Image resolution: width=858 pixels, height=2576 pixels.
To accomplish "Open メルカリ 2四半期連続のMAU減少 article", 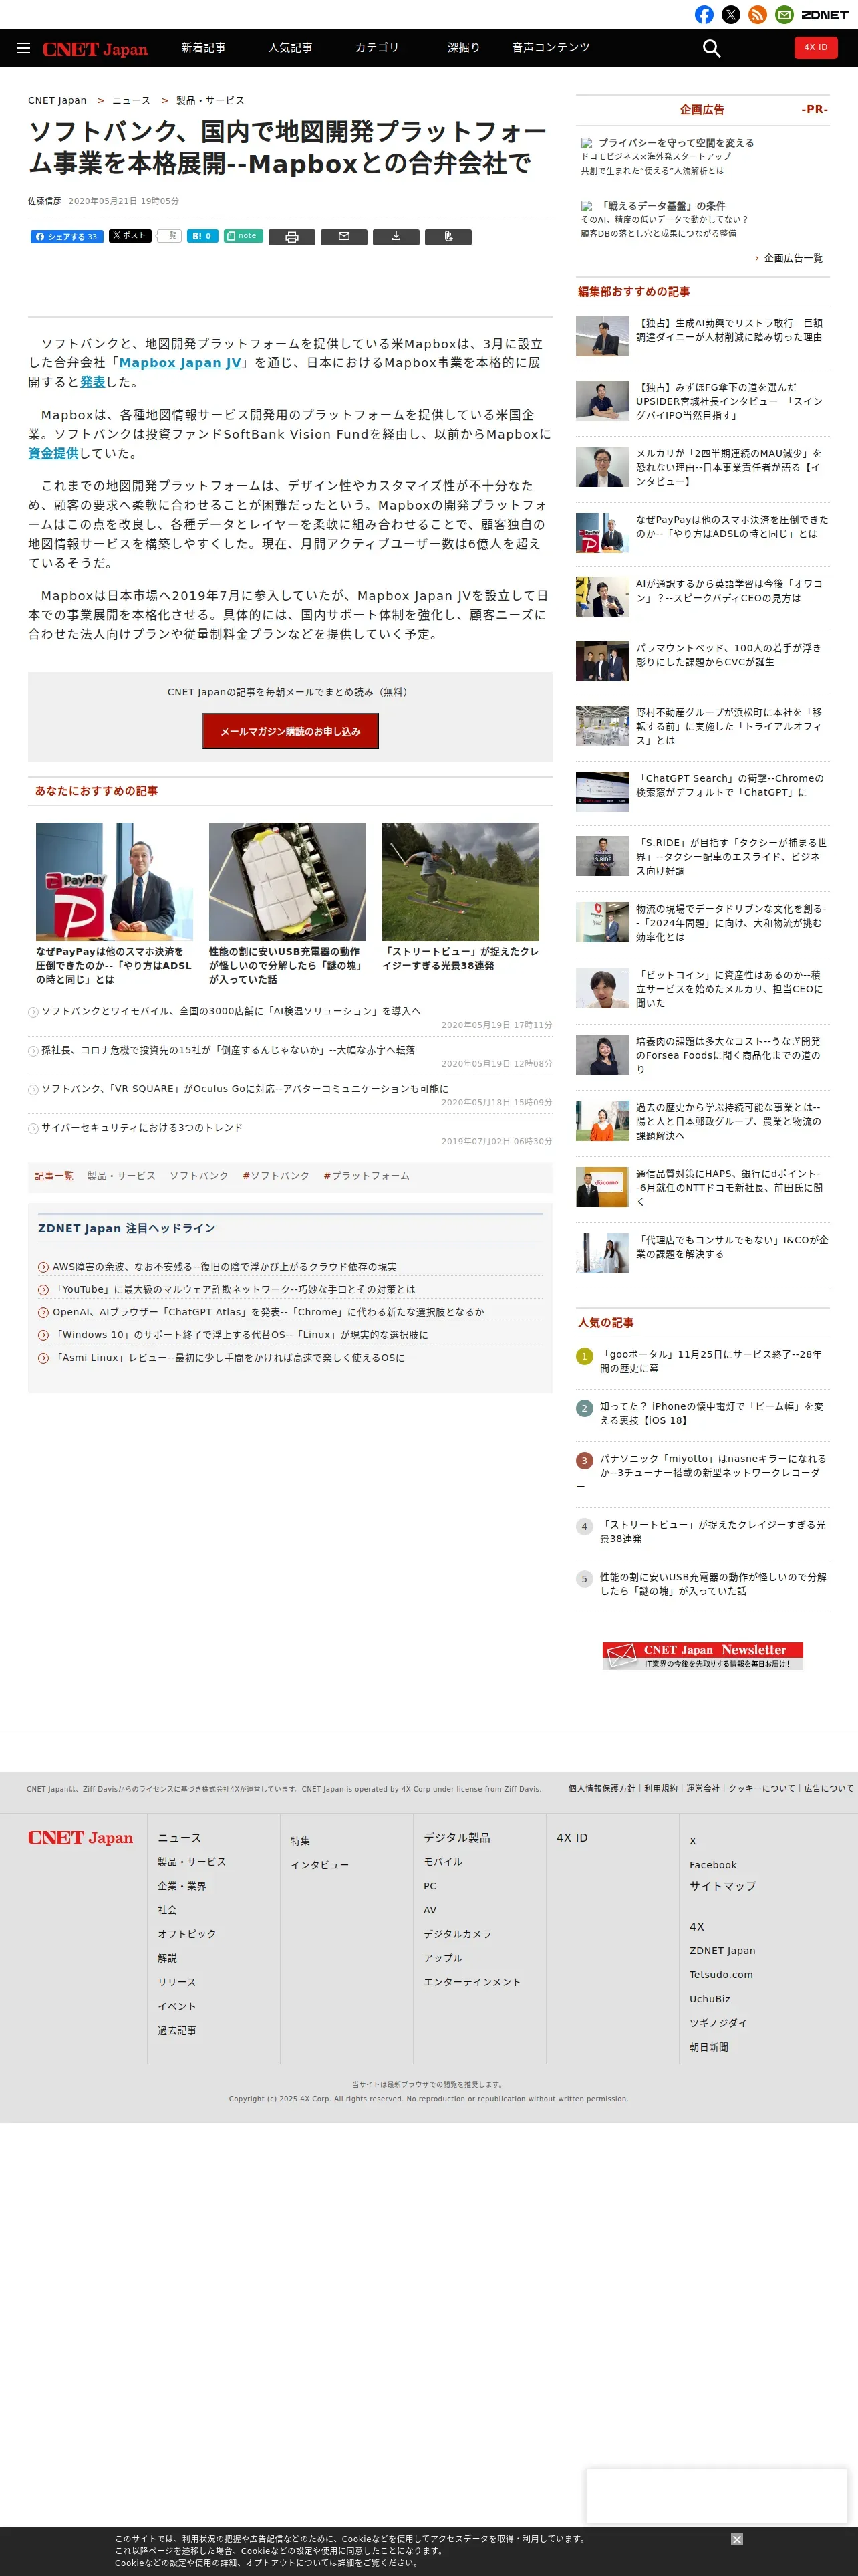I will coord(729,467).
